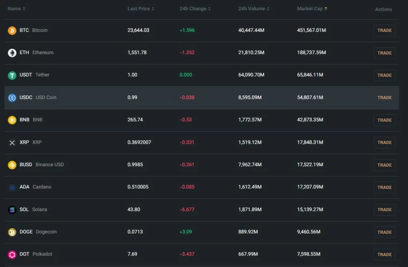Click the BNB coin icon

[12, 120]
